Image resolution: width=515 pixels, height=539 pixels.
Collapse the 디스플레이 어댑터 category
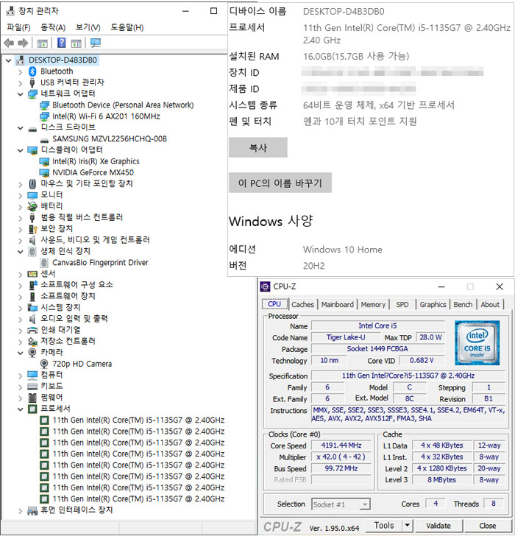21,150
